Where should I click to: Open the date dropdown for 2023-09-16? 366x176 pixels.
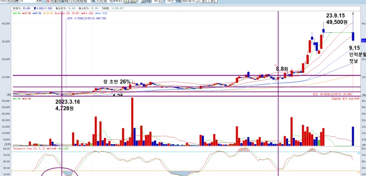pos(197,1)
